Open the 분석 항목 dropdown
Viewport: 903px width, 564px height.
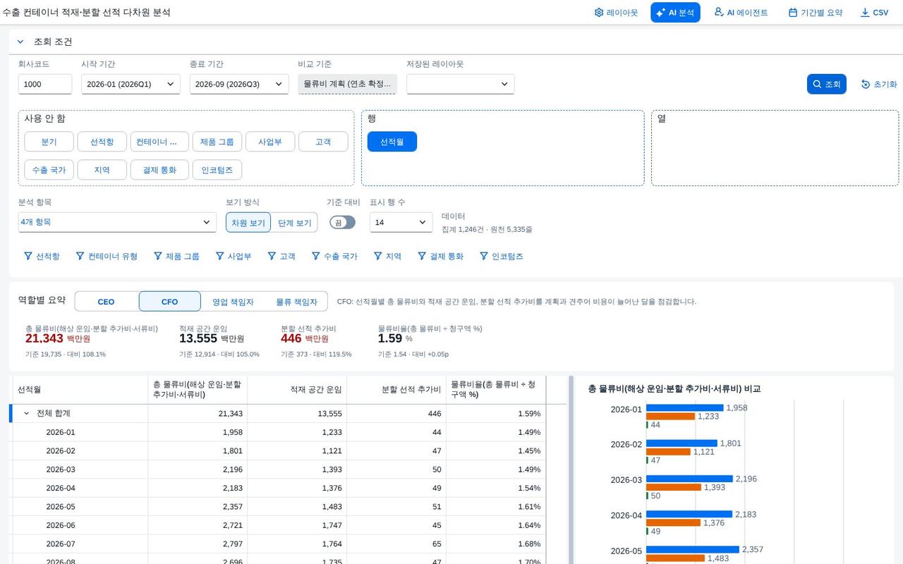click(117, 222)
